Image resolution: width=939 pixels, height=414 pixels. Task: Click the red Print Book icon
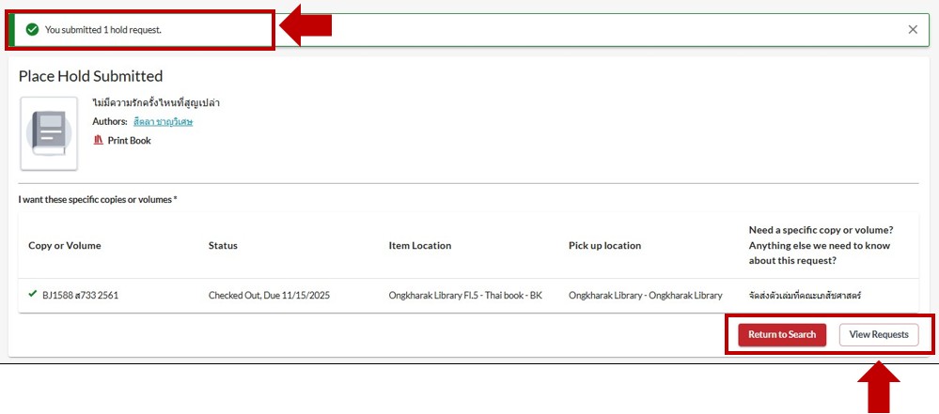click(x=98, y=140)
